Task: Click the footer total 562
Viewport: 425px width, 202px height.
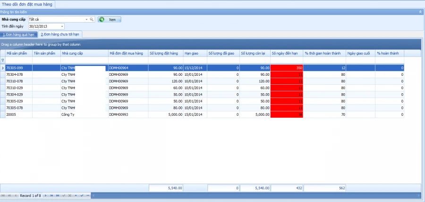Action: pyautogui.click(x=324, y=188)
